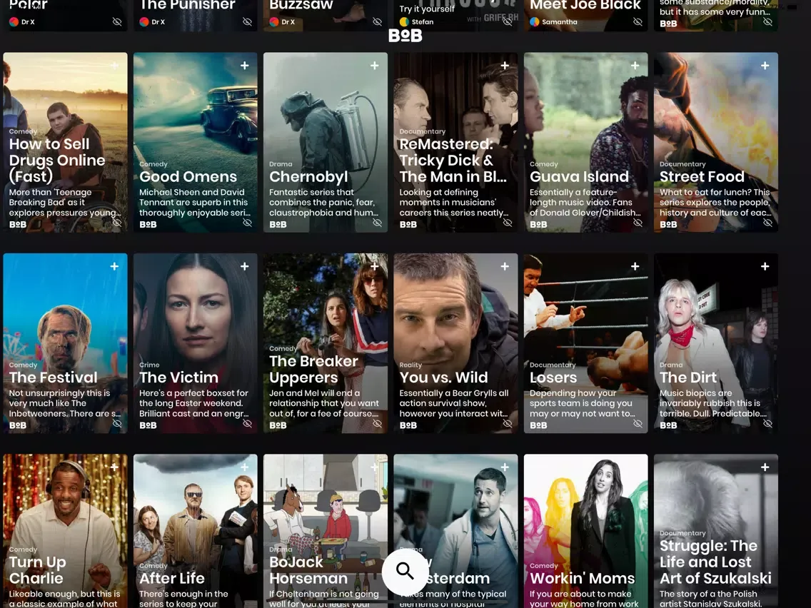Open the You vs. Wild poster card
This screenshot has height=608, width=811.
[x=455, y=343]
